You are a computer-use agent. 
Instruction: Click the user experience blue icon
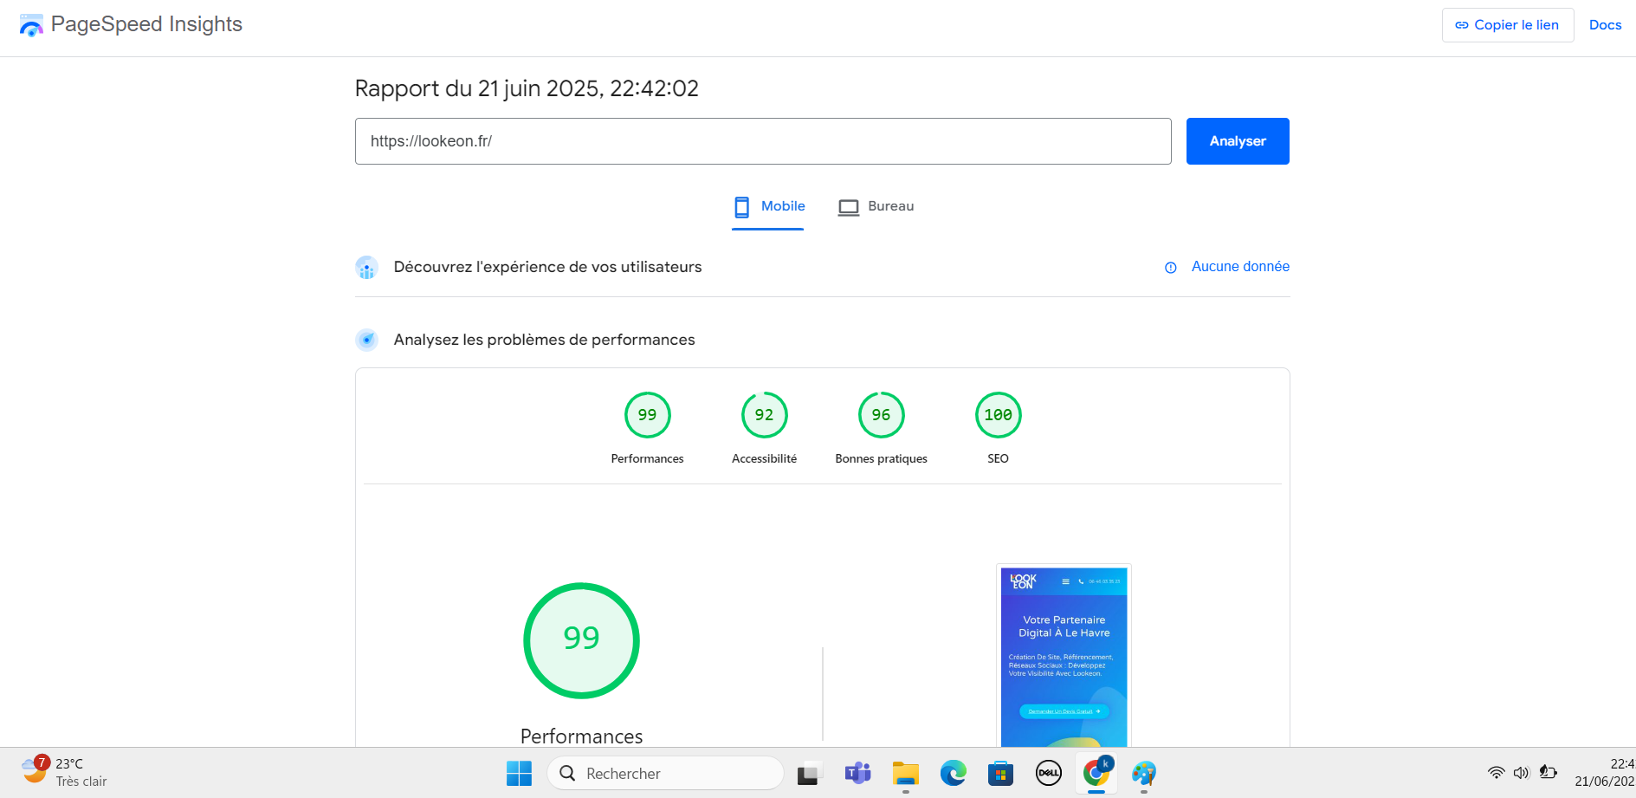[x=367, y=268]
